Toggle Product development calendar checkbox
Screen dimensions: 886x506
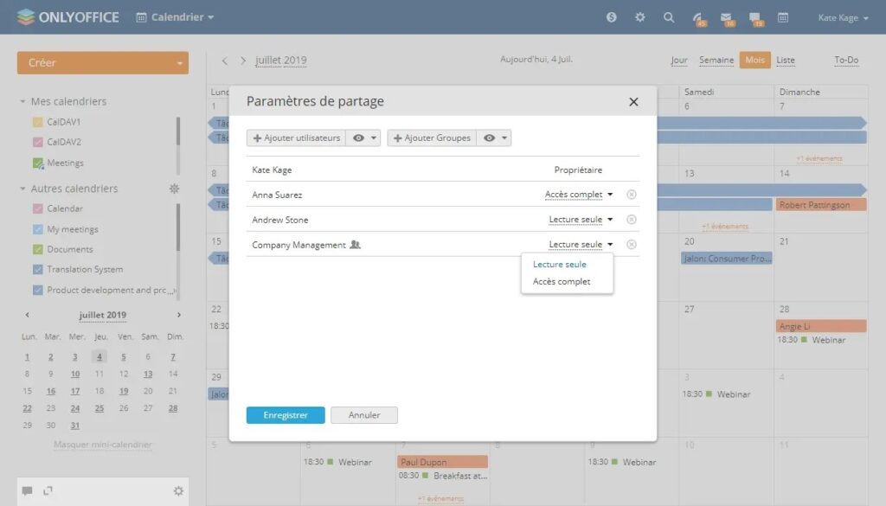tap(38, 291)
